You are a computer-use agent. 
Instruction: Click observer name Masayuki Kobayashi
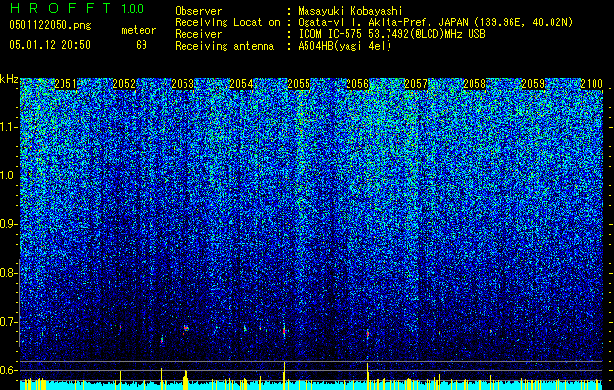coord(350,11)
